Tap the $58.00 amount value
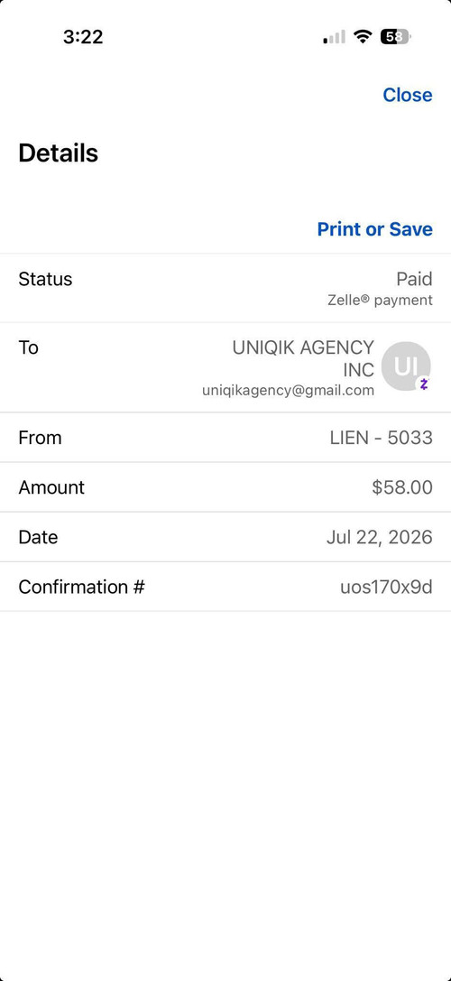Screen dimensions: 451x981 (x=402, y=487)
